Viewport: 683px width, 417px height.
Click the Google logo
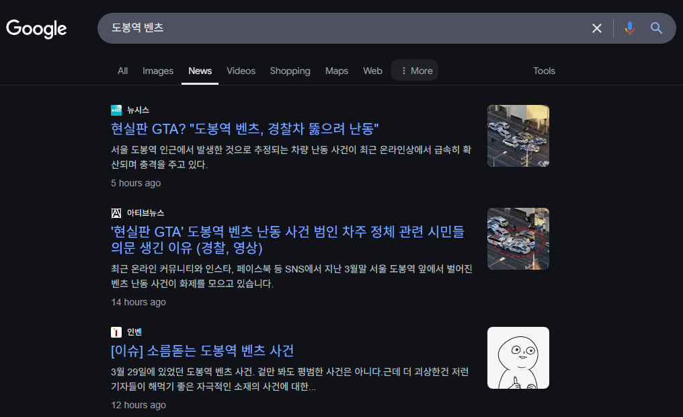click(x=36, y=28)
